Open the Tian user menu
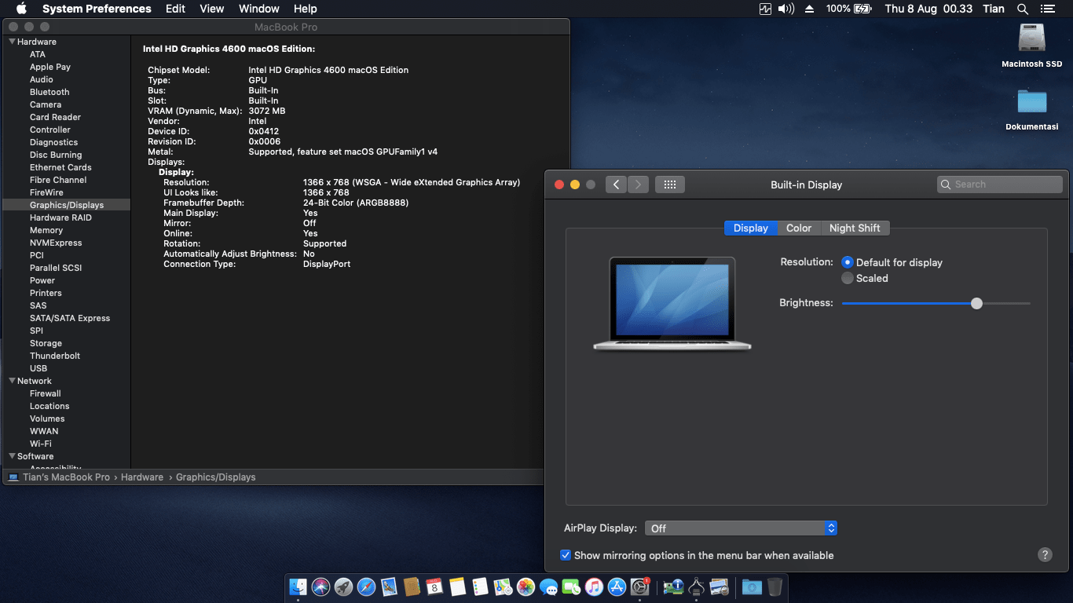 pyautogui.click(x=994, y=9)
